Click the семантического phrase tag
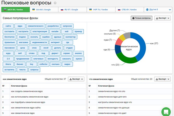 tap(36, 26)
